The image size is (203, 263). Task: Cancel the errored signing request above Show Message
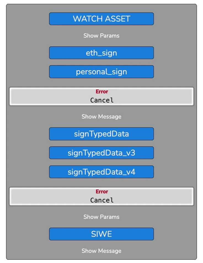pyautogui.click(x=101, y=100)
